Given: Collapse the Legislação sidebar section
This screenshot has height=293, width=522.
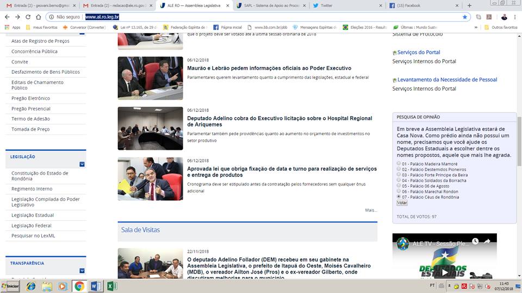Looking at the screenshot, I should [82, 164].
